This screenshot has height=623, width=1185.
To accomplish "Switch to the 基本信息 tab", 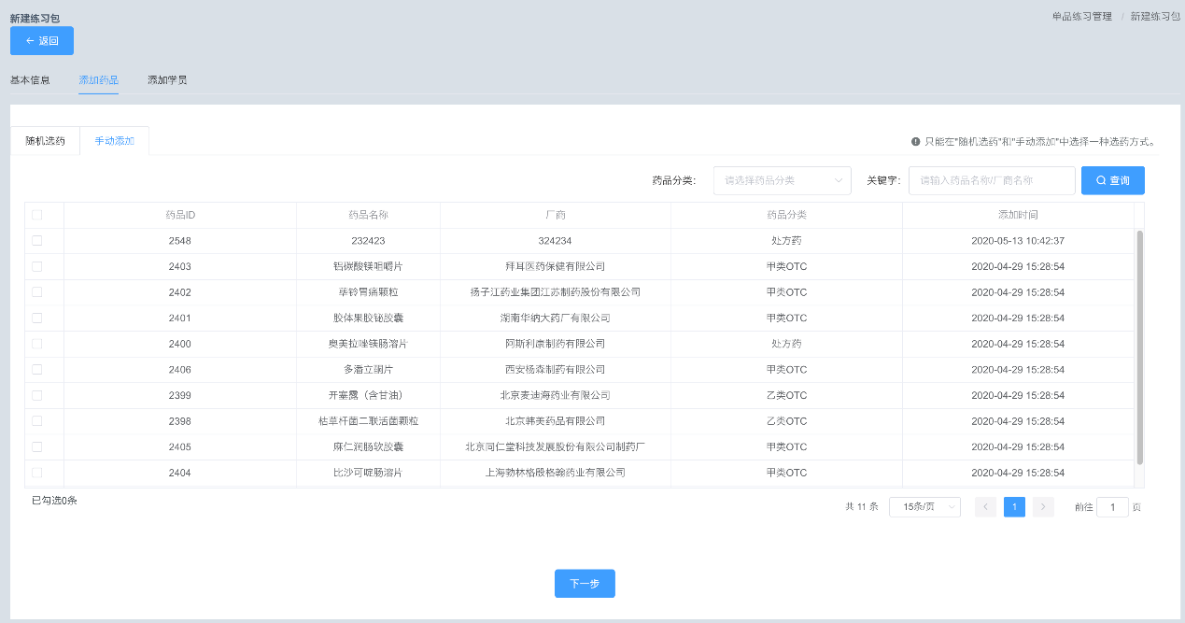I will (x=30, y=80).
